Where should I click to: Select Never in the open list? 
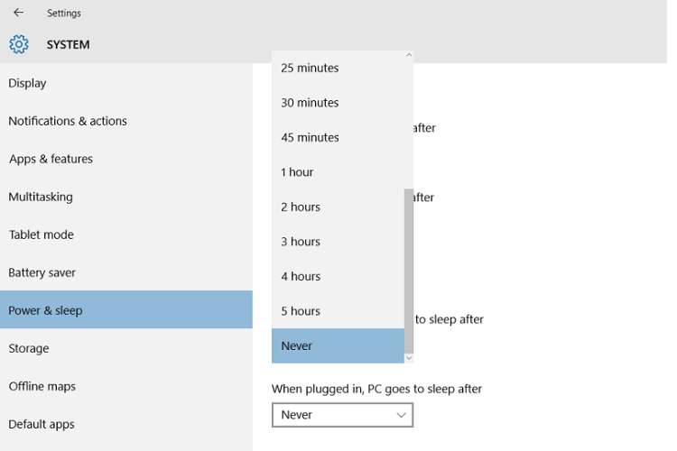338,345
